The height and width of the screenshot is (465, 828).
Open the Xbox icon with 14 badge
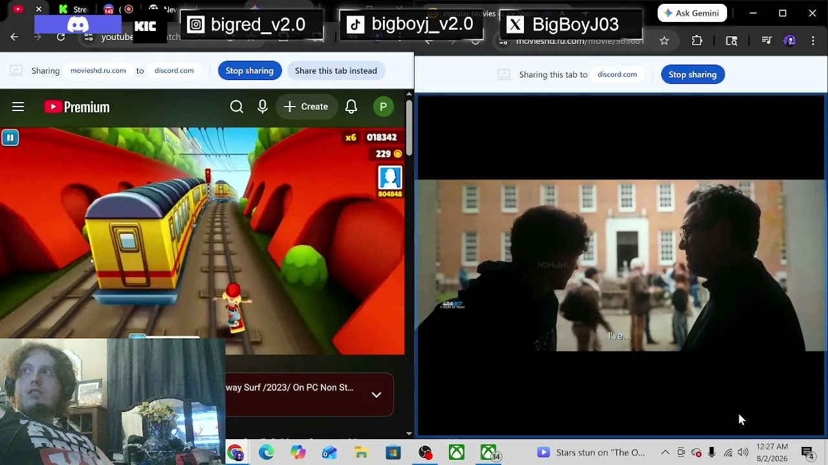490,453
